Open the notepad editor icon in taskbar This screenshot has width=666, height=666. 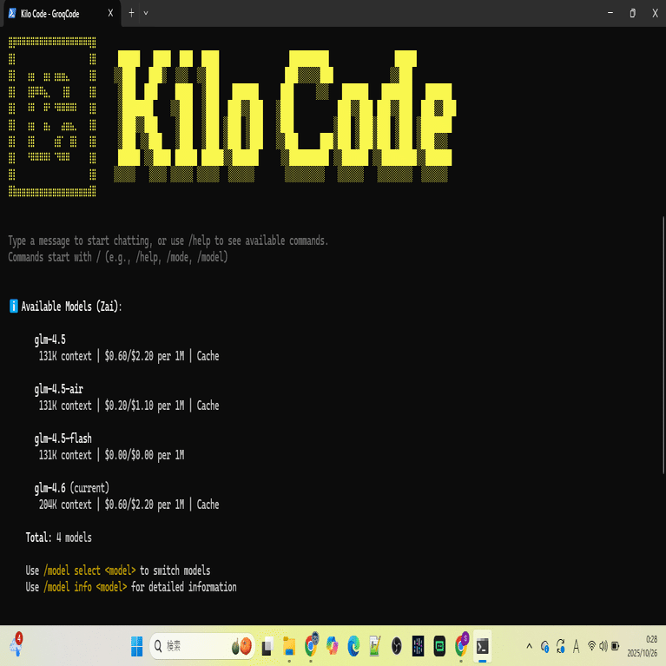374,646
